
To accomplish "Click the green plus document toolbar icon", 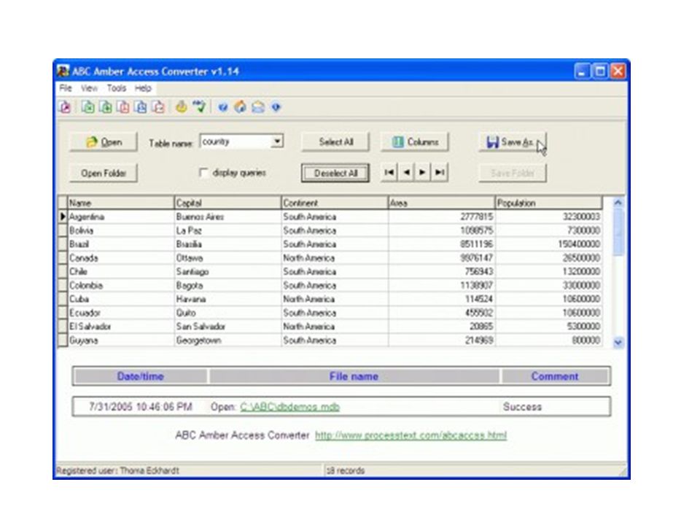I will (x=106, y=107).
